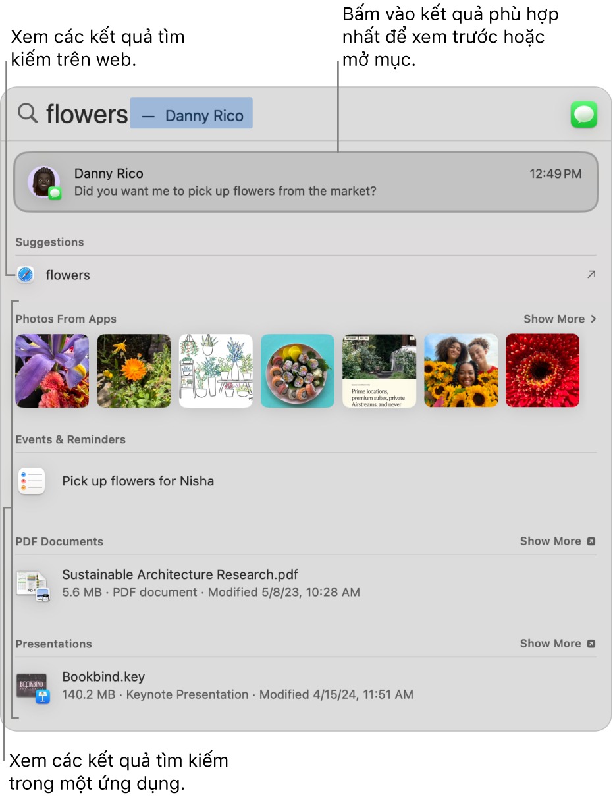Click the Bookbind Keynote file icon

[x=33, y=686]
